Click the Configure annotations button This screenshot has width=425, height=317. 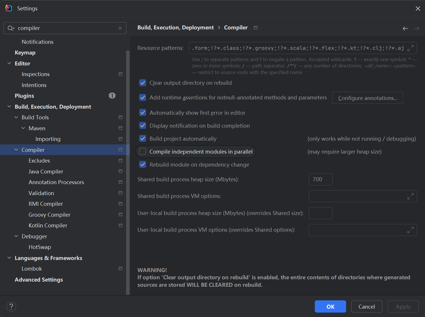pyautogui.click(x=368, y=98)
